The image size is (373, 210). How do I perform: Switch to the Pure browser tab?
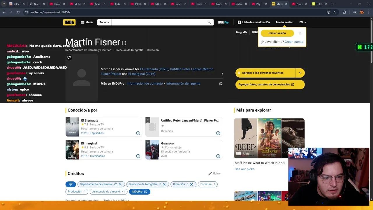pos(299,4)
